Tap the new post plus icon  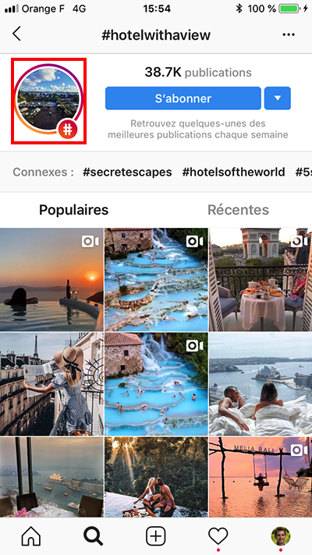pyautogui.click(x=156, y=536)
